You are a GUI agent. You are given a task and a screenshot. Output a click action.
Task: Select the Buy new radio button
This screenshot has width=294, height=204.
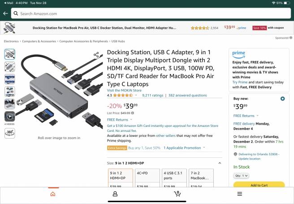tap(282, 98)
